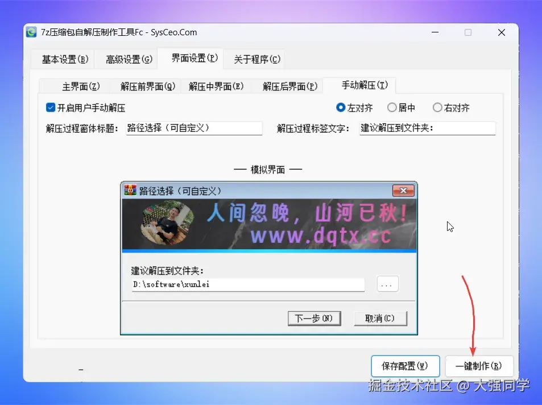Click the 模拟界面 heading text

[268, 170]
